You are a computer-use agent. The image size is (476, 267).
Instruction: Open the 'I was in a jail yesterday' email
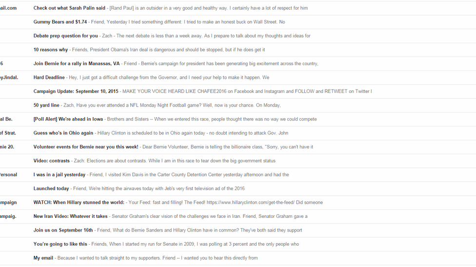[238, 175]
